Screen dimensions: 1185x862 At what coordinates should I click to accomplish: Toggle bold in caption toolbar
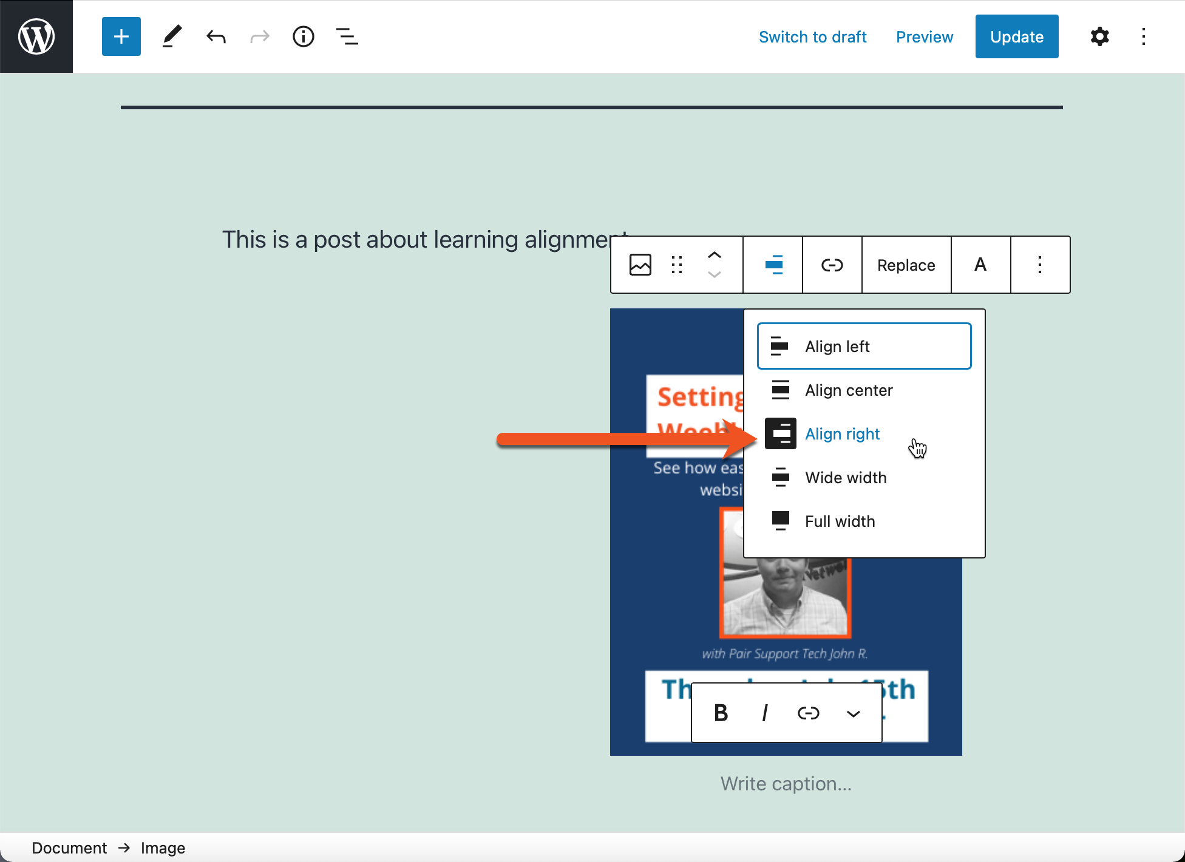tap(721, 713)
